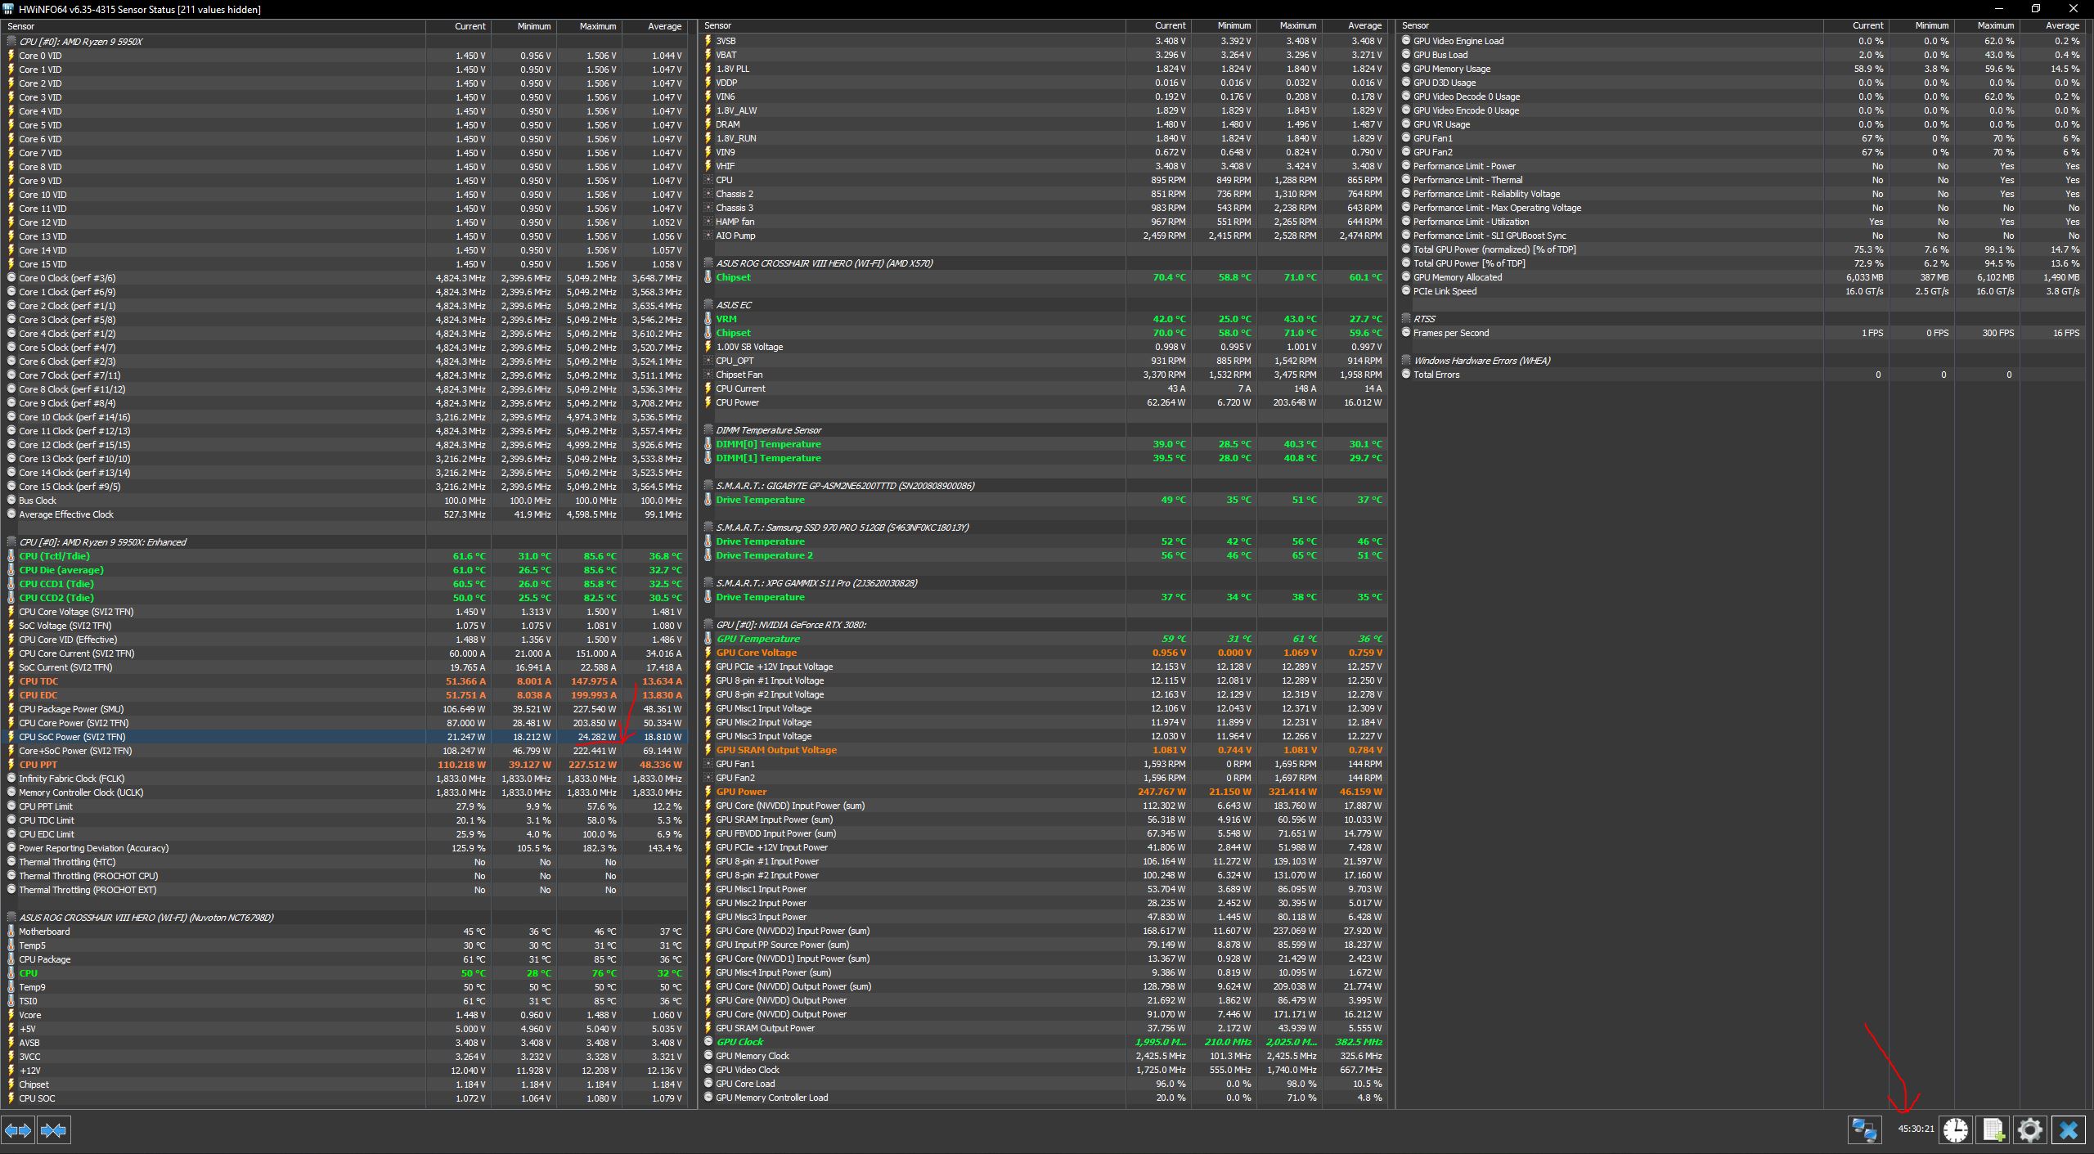The image size is (2094, 1154).
Task: Click the HWiNFO64 title bar app icon
Action: pos(8,9)
